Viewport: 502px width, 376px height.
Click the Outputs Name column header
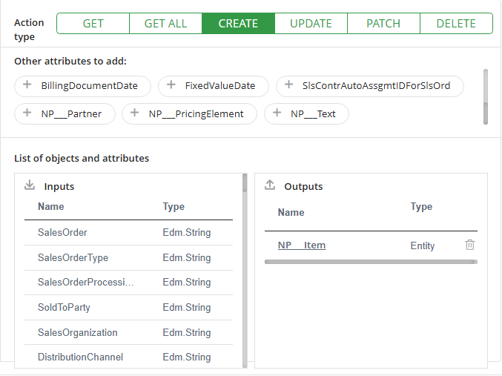291,212
